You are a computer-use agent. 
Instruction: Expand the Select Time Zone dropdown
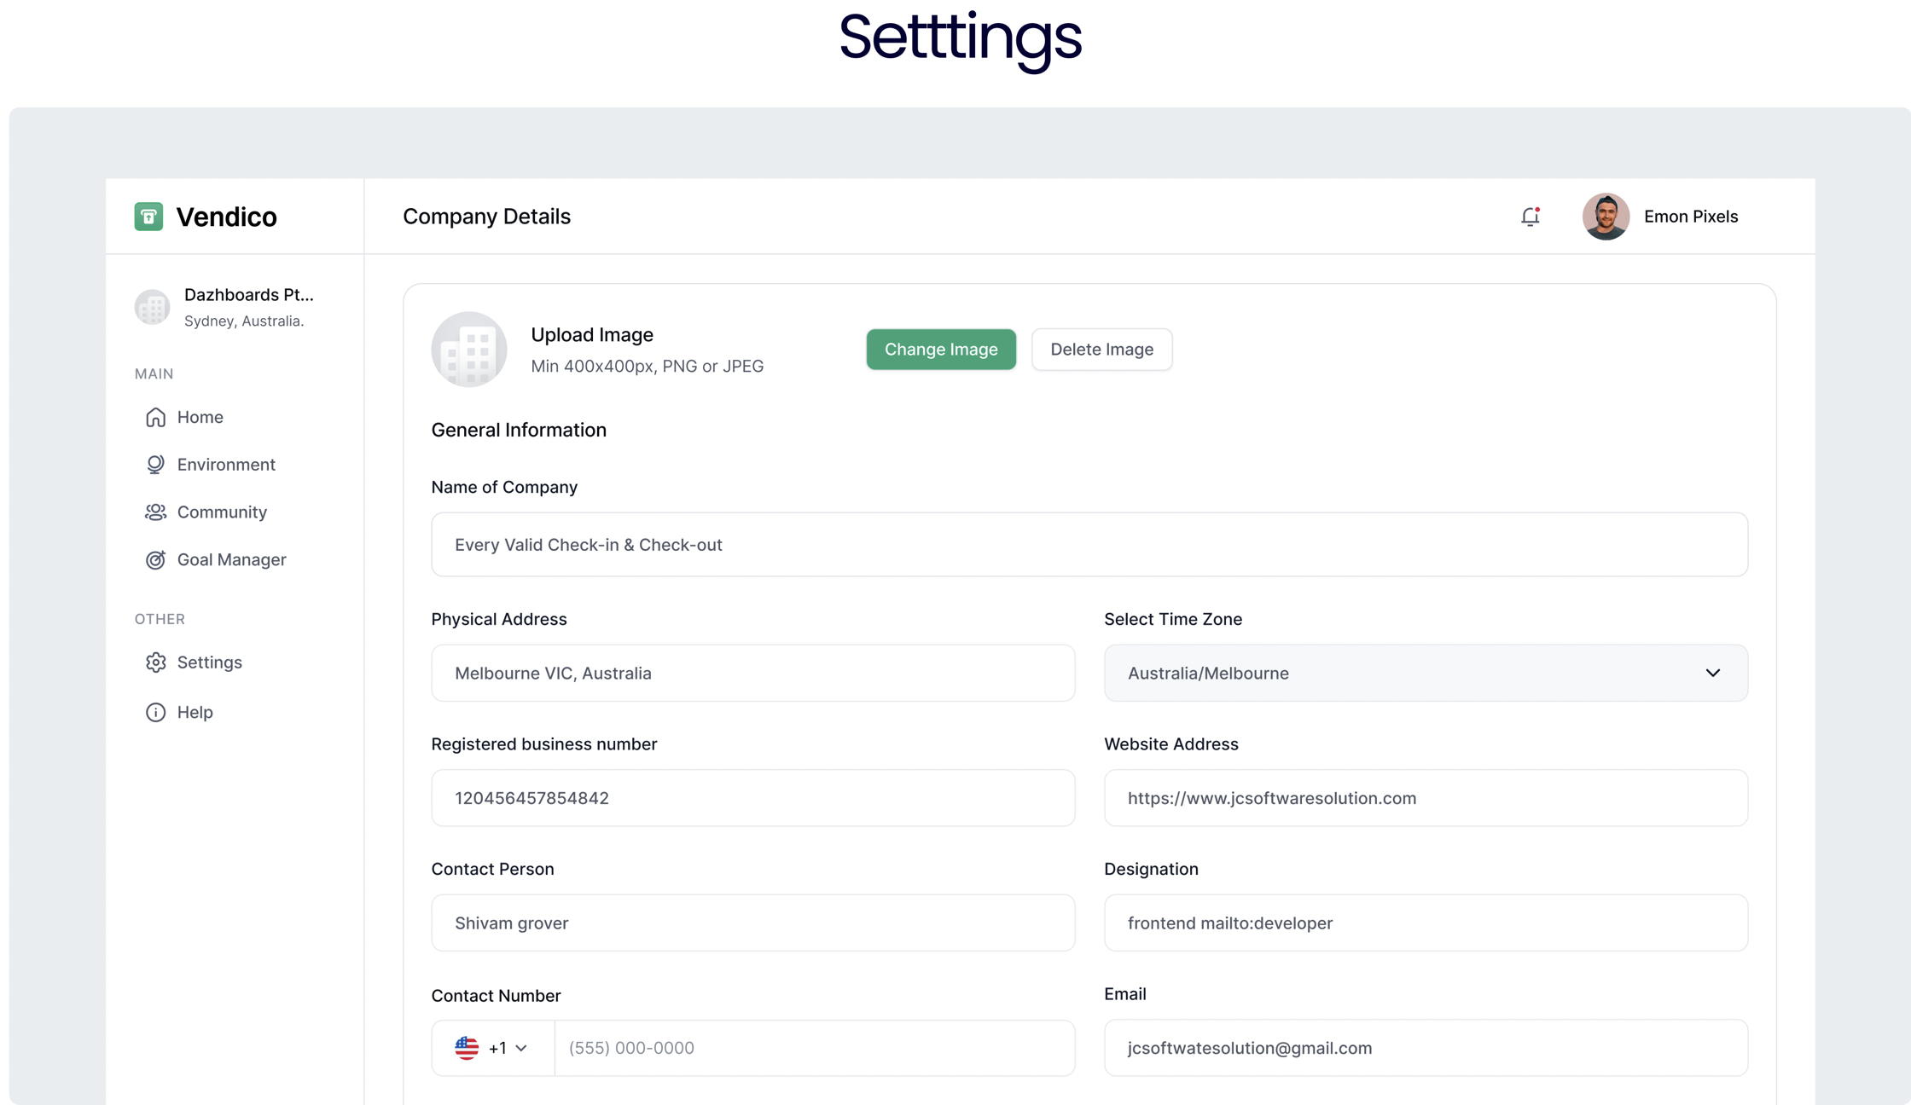[1426, 673]
